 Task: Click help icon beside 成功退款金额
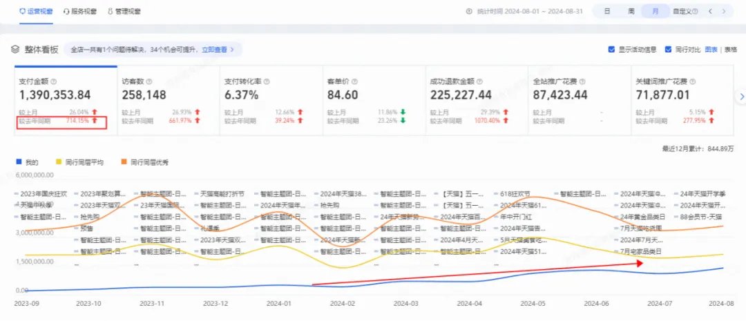[479, 81]
